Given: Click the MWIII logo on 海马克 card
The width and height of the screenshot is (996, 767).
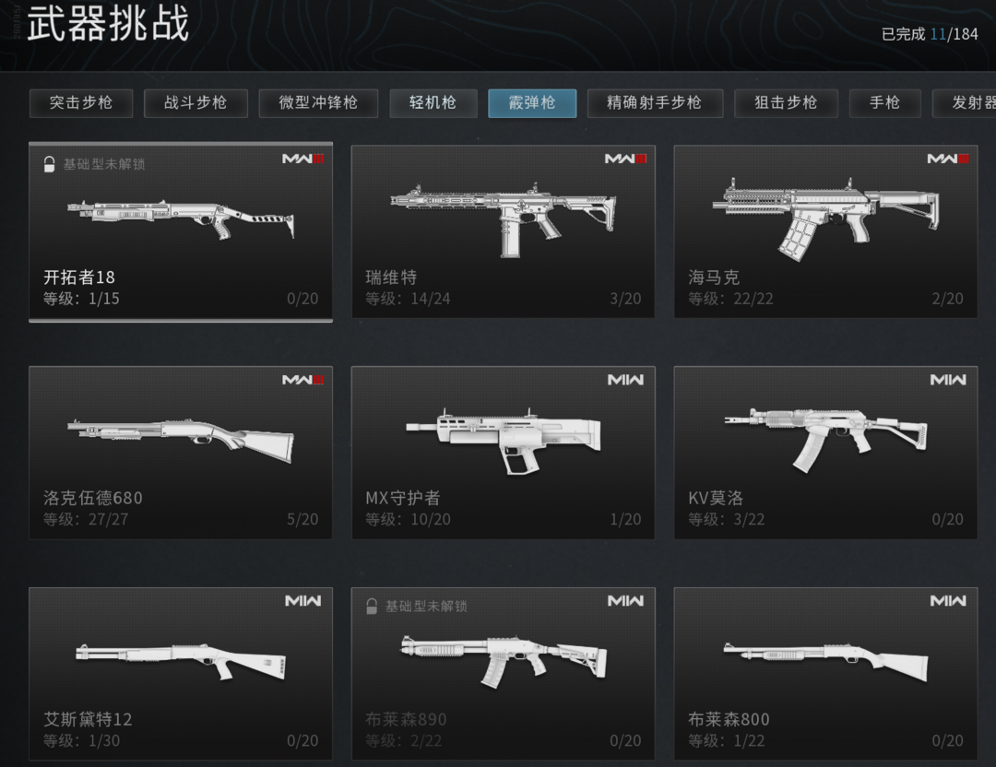Looking at the screenshot, I should point(948,159).
